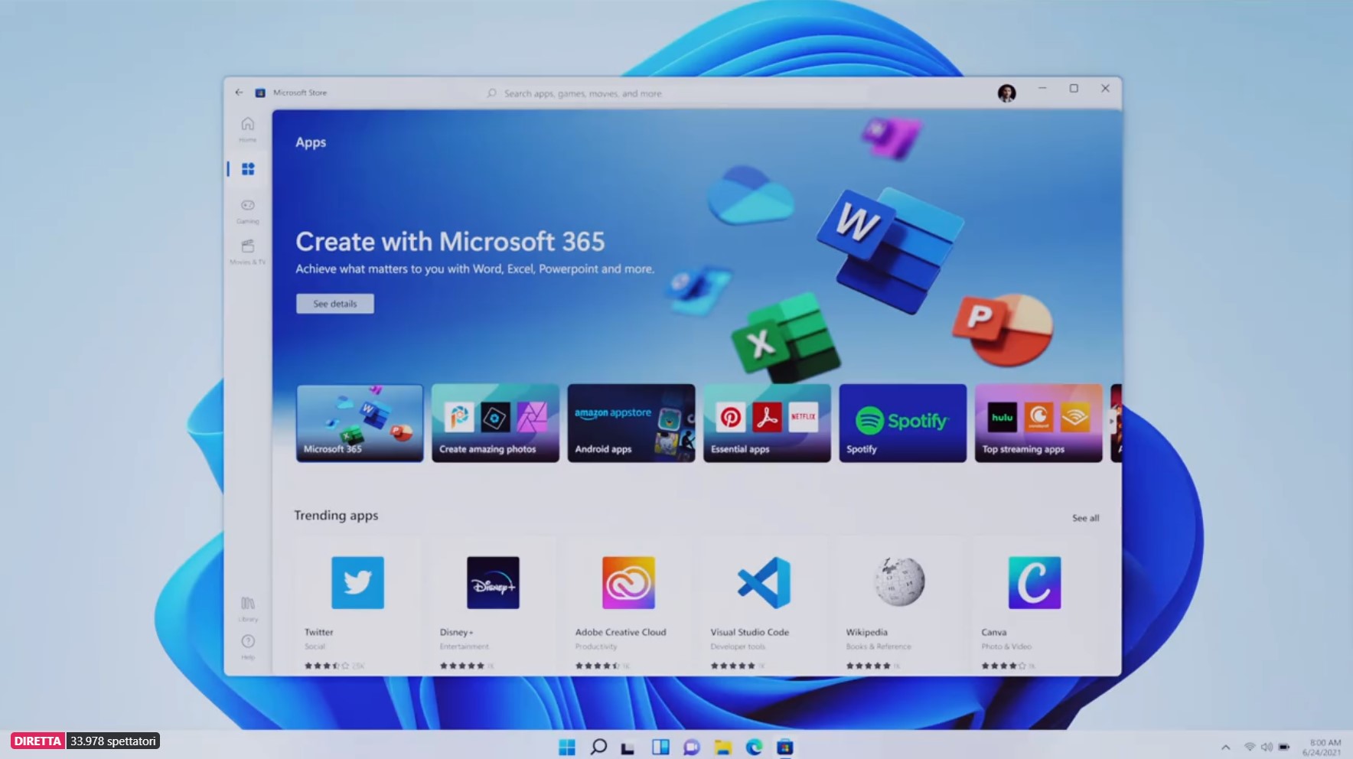This screenshot has width=1353, height=759.
Task: Open Search from the taskbar
Action: 598,747
